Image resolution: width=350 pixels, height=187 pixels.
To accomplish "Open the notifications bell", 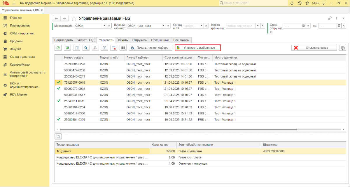I will pos(292,3).
